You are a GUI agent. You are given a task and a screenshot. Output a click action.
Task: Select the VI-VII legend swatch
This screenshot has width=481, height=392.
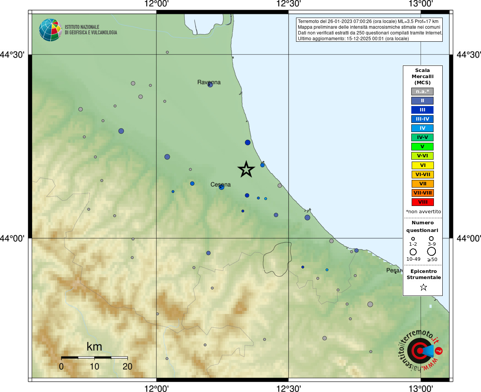click(422, 175)
